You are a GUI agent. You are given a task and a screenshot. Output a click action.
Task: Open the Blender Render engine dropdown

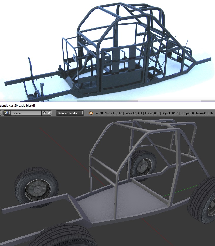click(70, 113)
